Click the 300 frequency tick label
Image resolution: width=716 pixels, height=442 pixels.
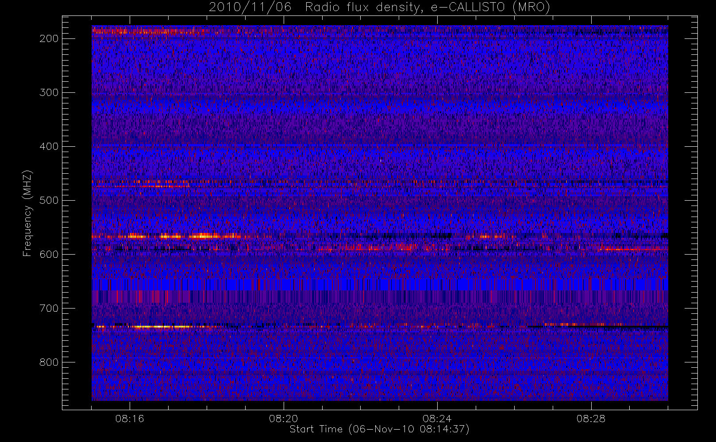click(49, 92)
